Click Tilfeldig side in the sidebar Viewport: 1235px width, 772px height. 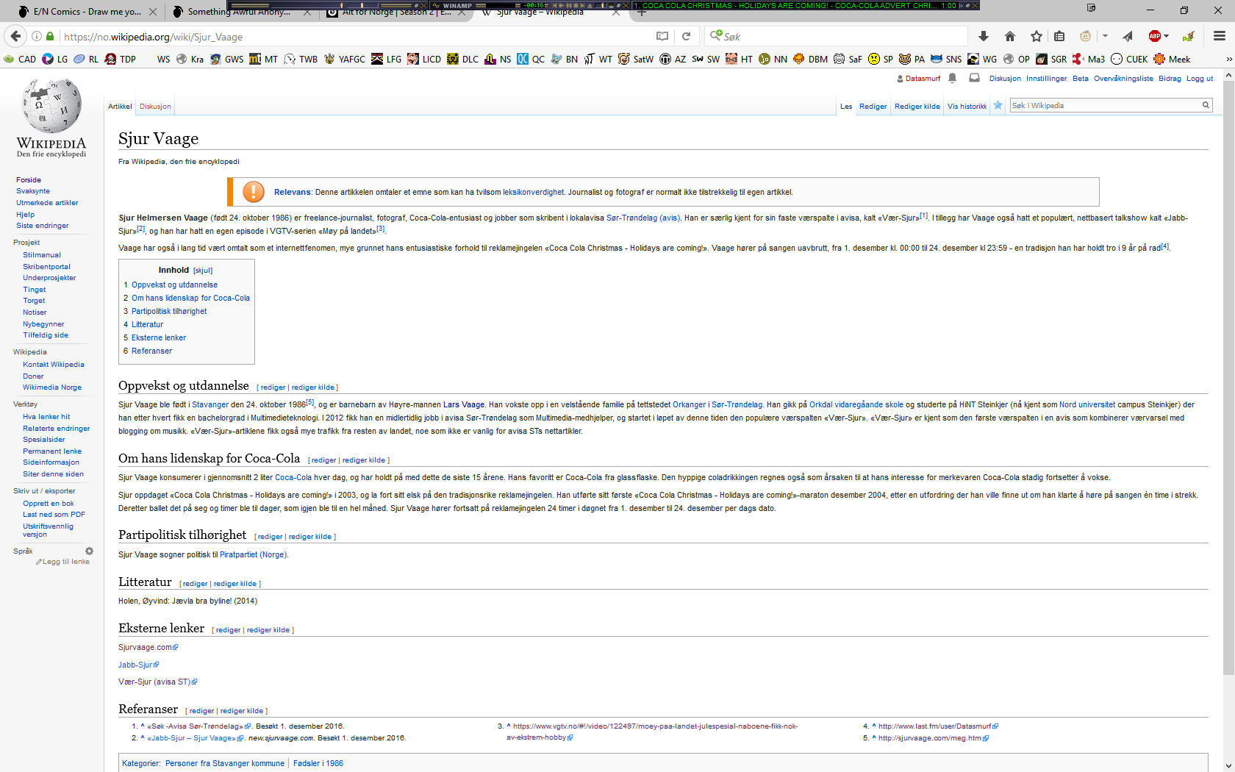point(46,335)
